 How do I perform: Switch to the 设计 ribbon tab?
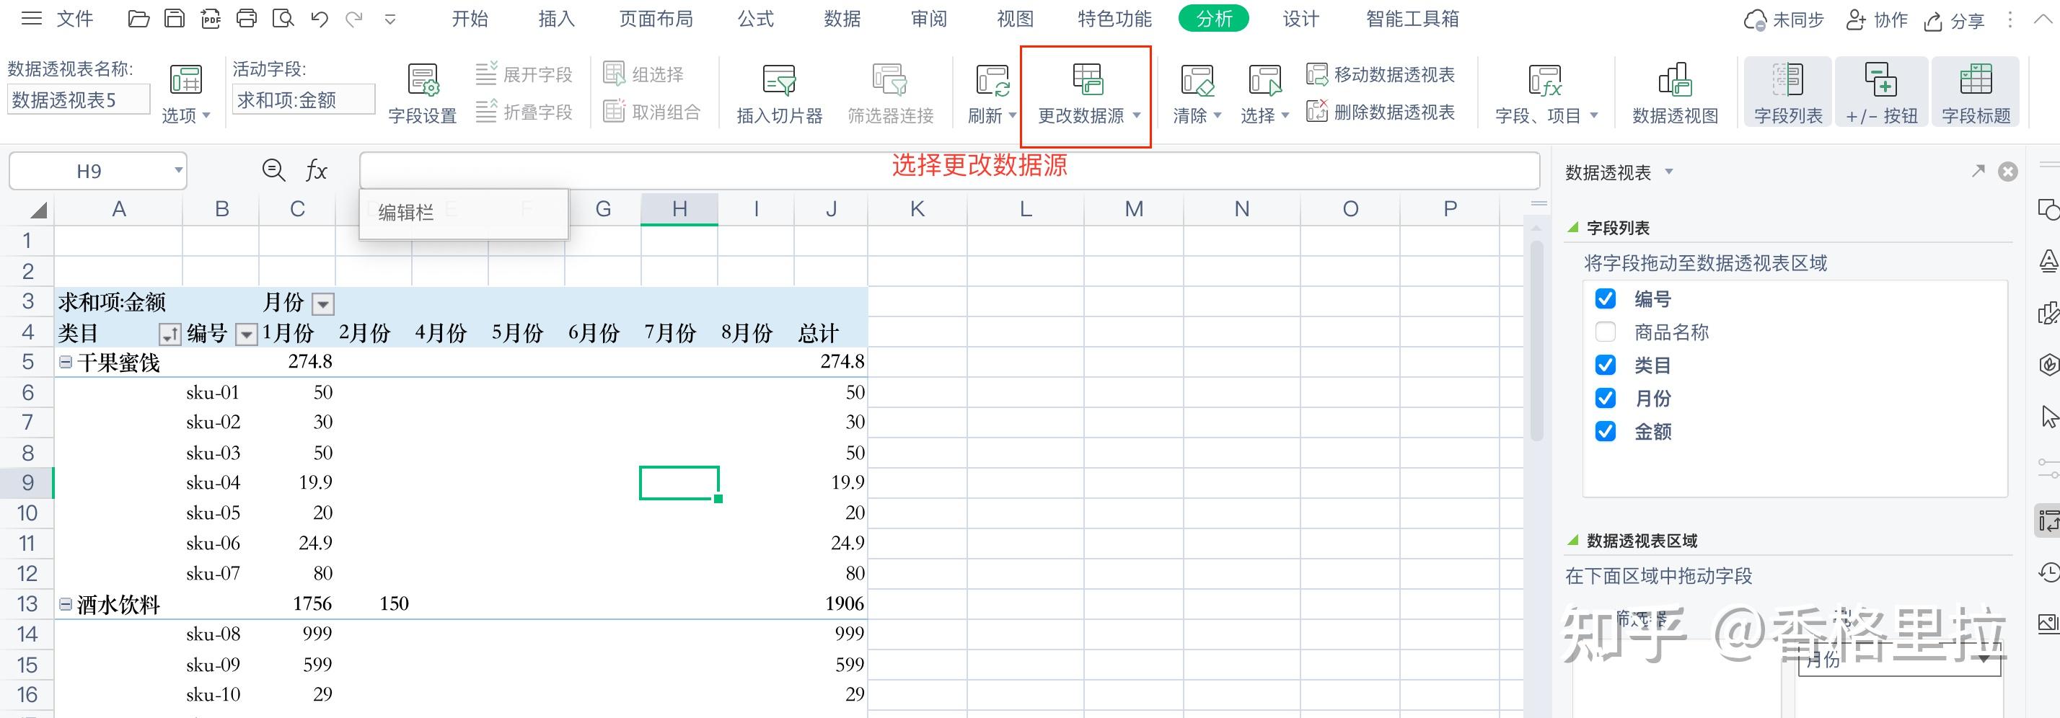(1300, 19)
